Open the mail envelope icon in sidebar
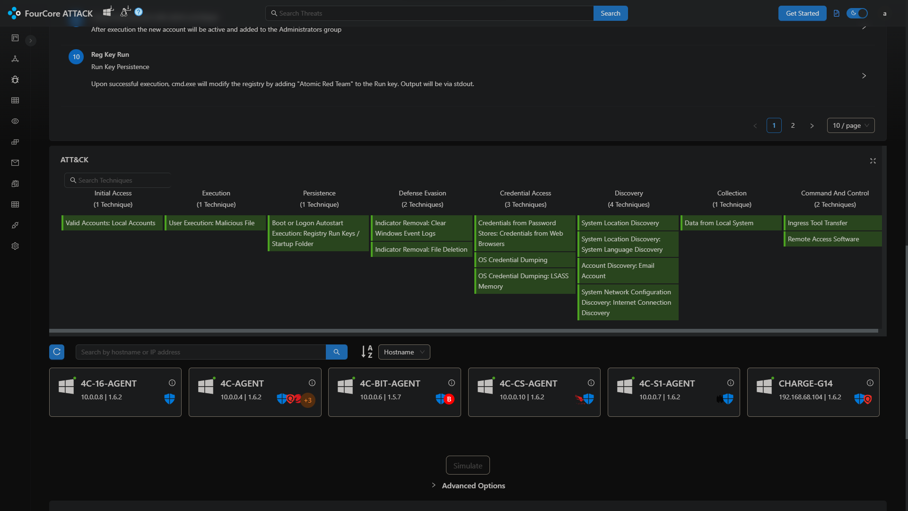 pyautogui.click(x=15, y=163)
